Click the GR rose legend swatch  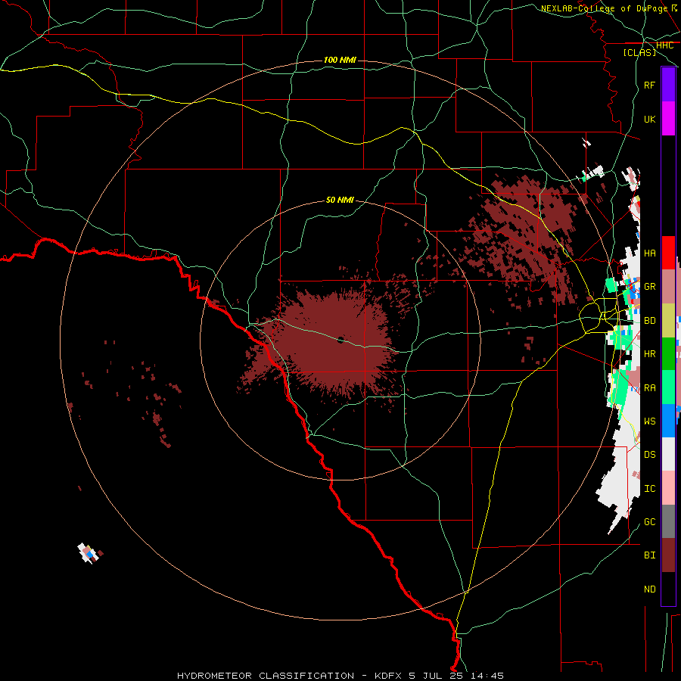pyautogui.click(x=668, y=286)
